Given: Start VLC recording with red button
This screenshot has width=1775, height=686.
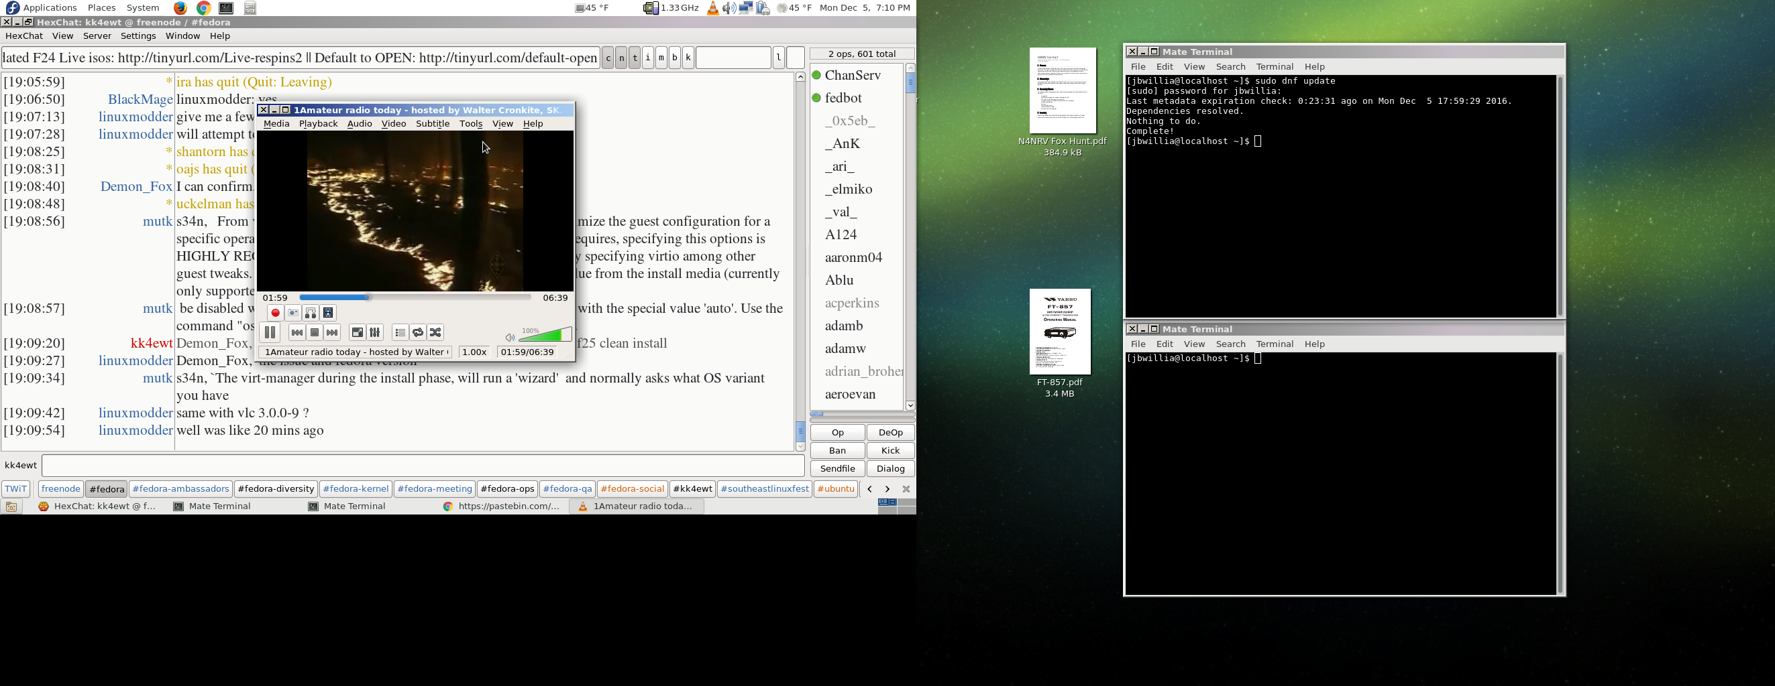Looking at the screenshot, I should click(x=275, y=314).
